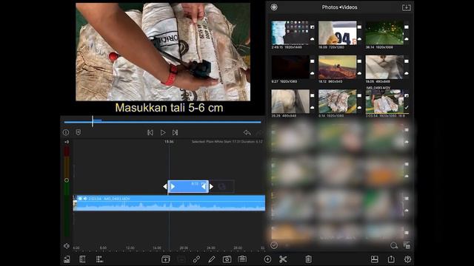Tap left trim arrow handle of title clip
474x266 pixels.
(164, 187)
